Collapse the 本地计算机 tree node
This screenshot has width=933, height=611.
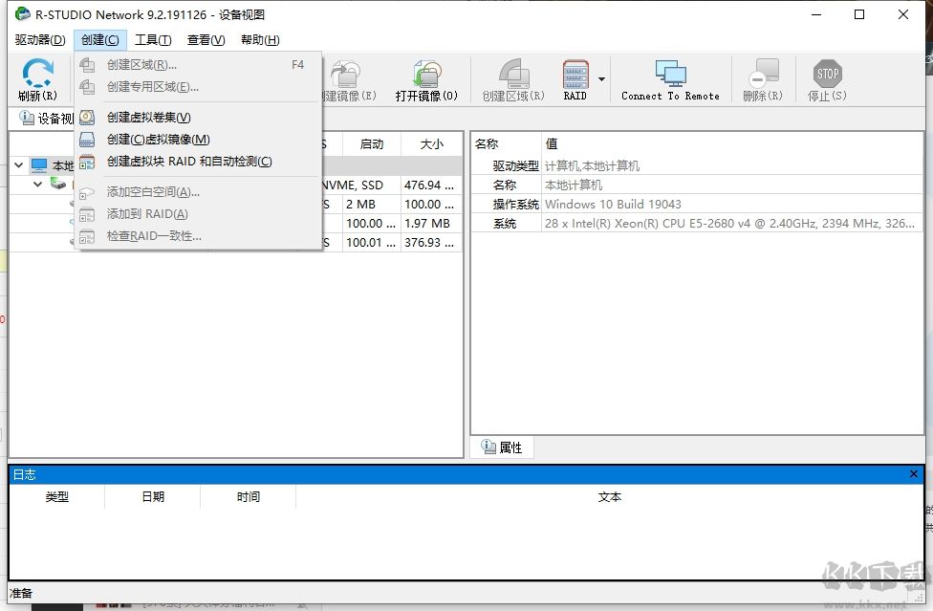19,164
